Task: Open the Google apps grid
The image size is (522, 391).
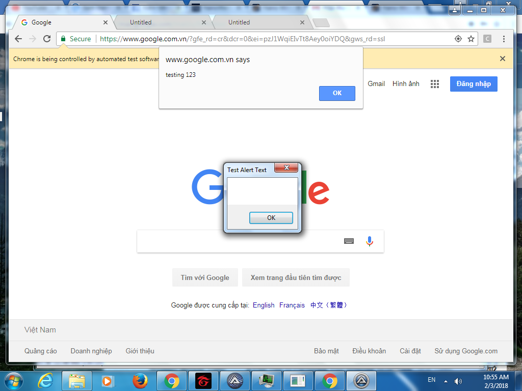Action: pyautogui.click(x=434, y=84)
